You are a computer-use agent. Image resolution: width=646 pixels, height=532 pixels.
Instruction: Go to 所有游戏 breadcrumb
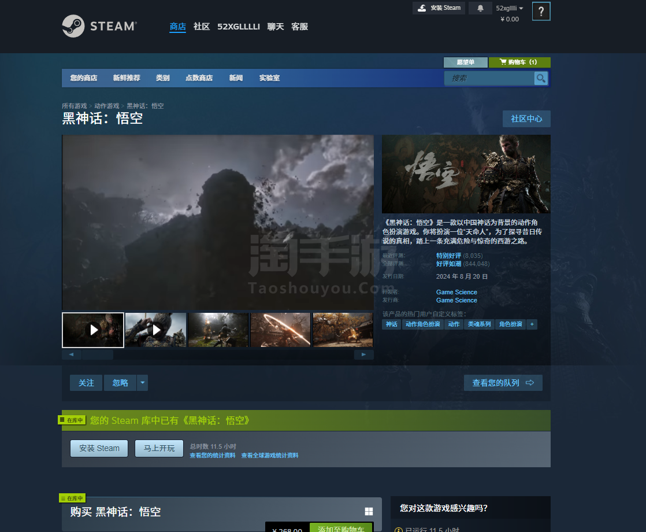[74, 106]
